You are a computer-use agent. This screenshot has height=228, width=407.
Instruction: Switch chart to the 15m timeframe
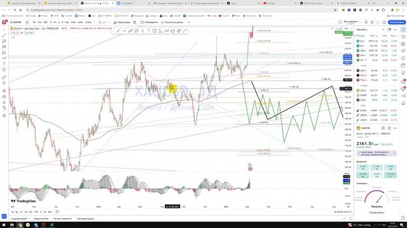(x=39, y=22)
